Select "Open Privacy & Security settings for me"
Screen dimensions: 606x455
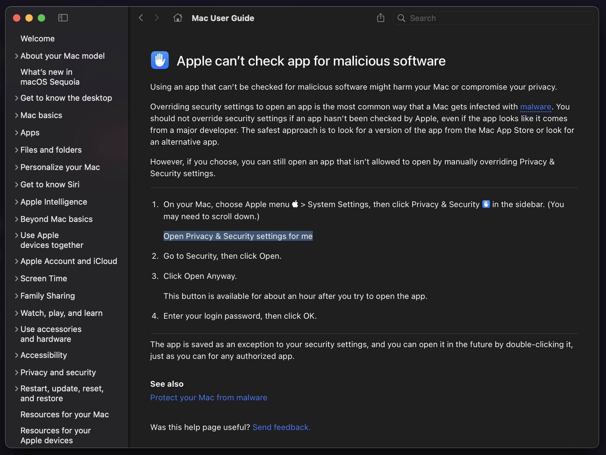[x=237, y=236]
